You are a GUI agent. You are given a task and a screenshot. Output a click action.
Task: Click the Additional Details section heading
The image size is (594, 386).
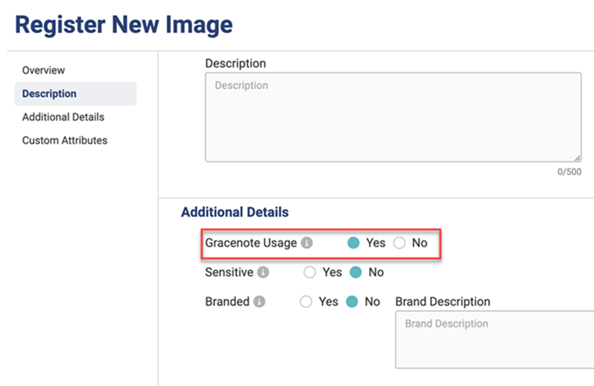coord(234,212)
